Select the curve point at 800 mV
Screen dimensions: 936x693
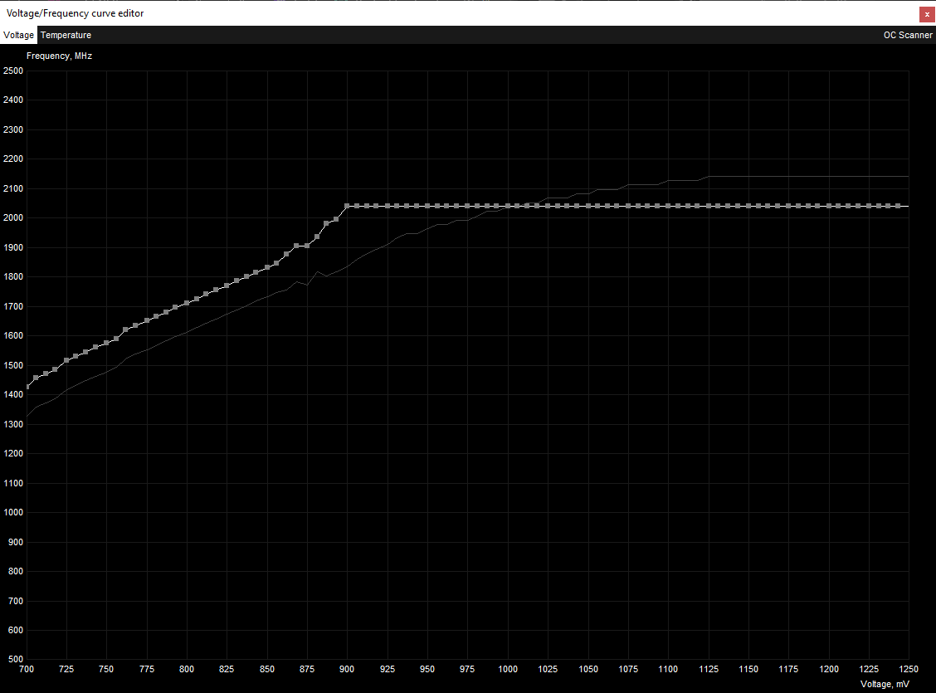(187, 303)
